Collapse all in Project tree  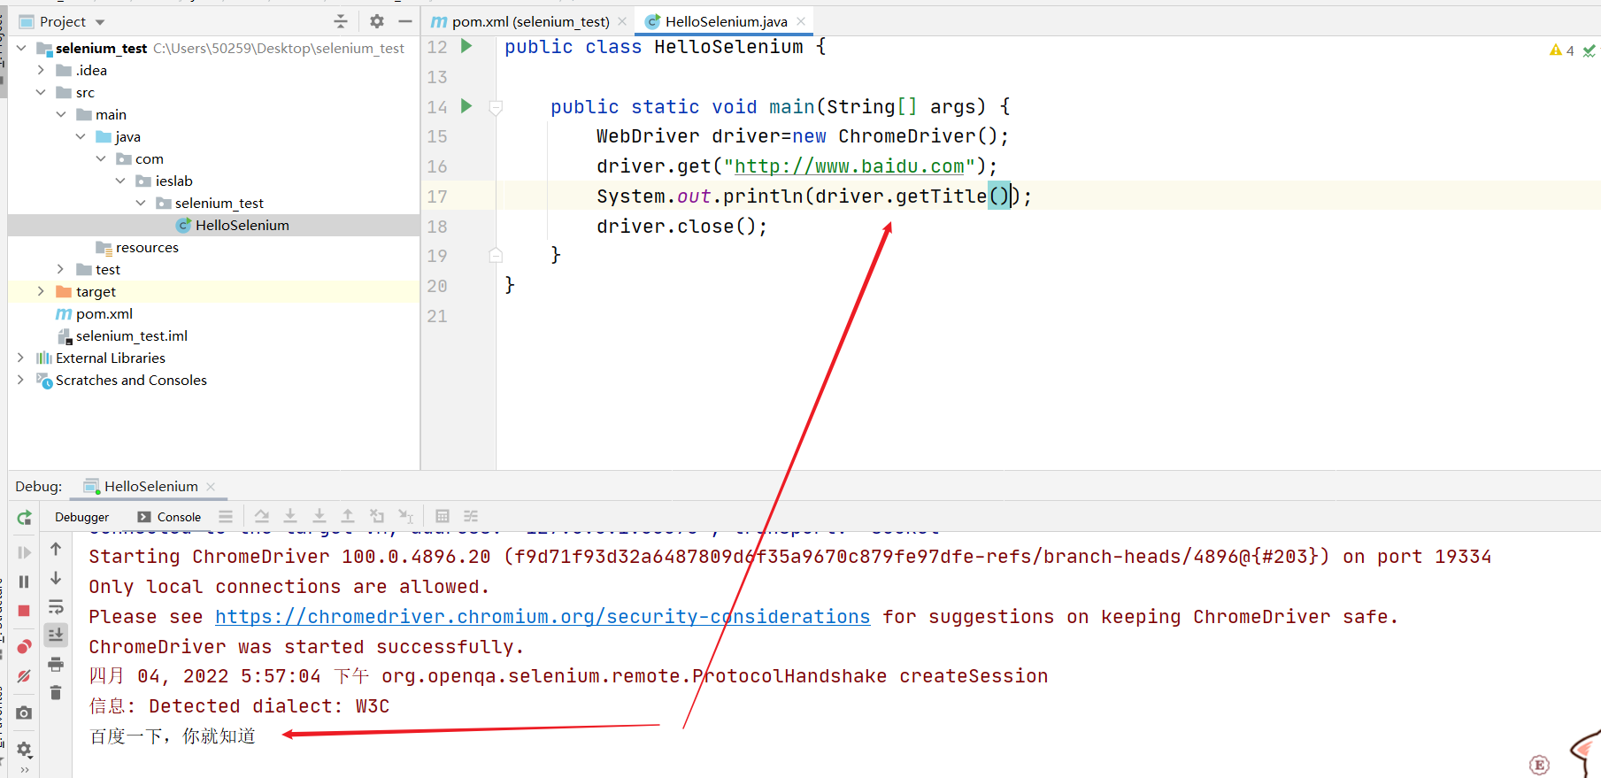pyautogui.click(x=341, y=21)
